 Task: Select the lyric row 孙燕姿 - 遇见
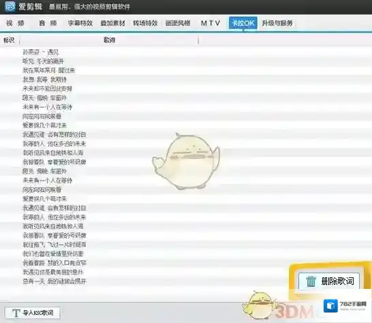click(41, 52)
